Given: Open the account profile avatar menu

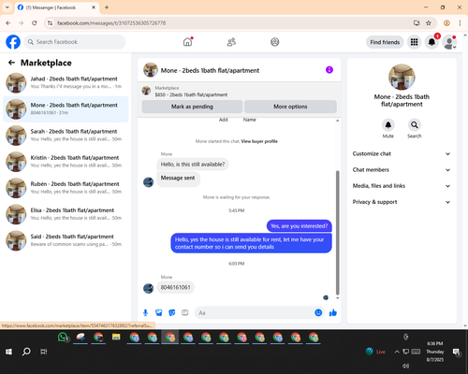Looking at the screenshot, I should tap(449, 42).
